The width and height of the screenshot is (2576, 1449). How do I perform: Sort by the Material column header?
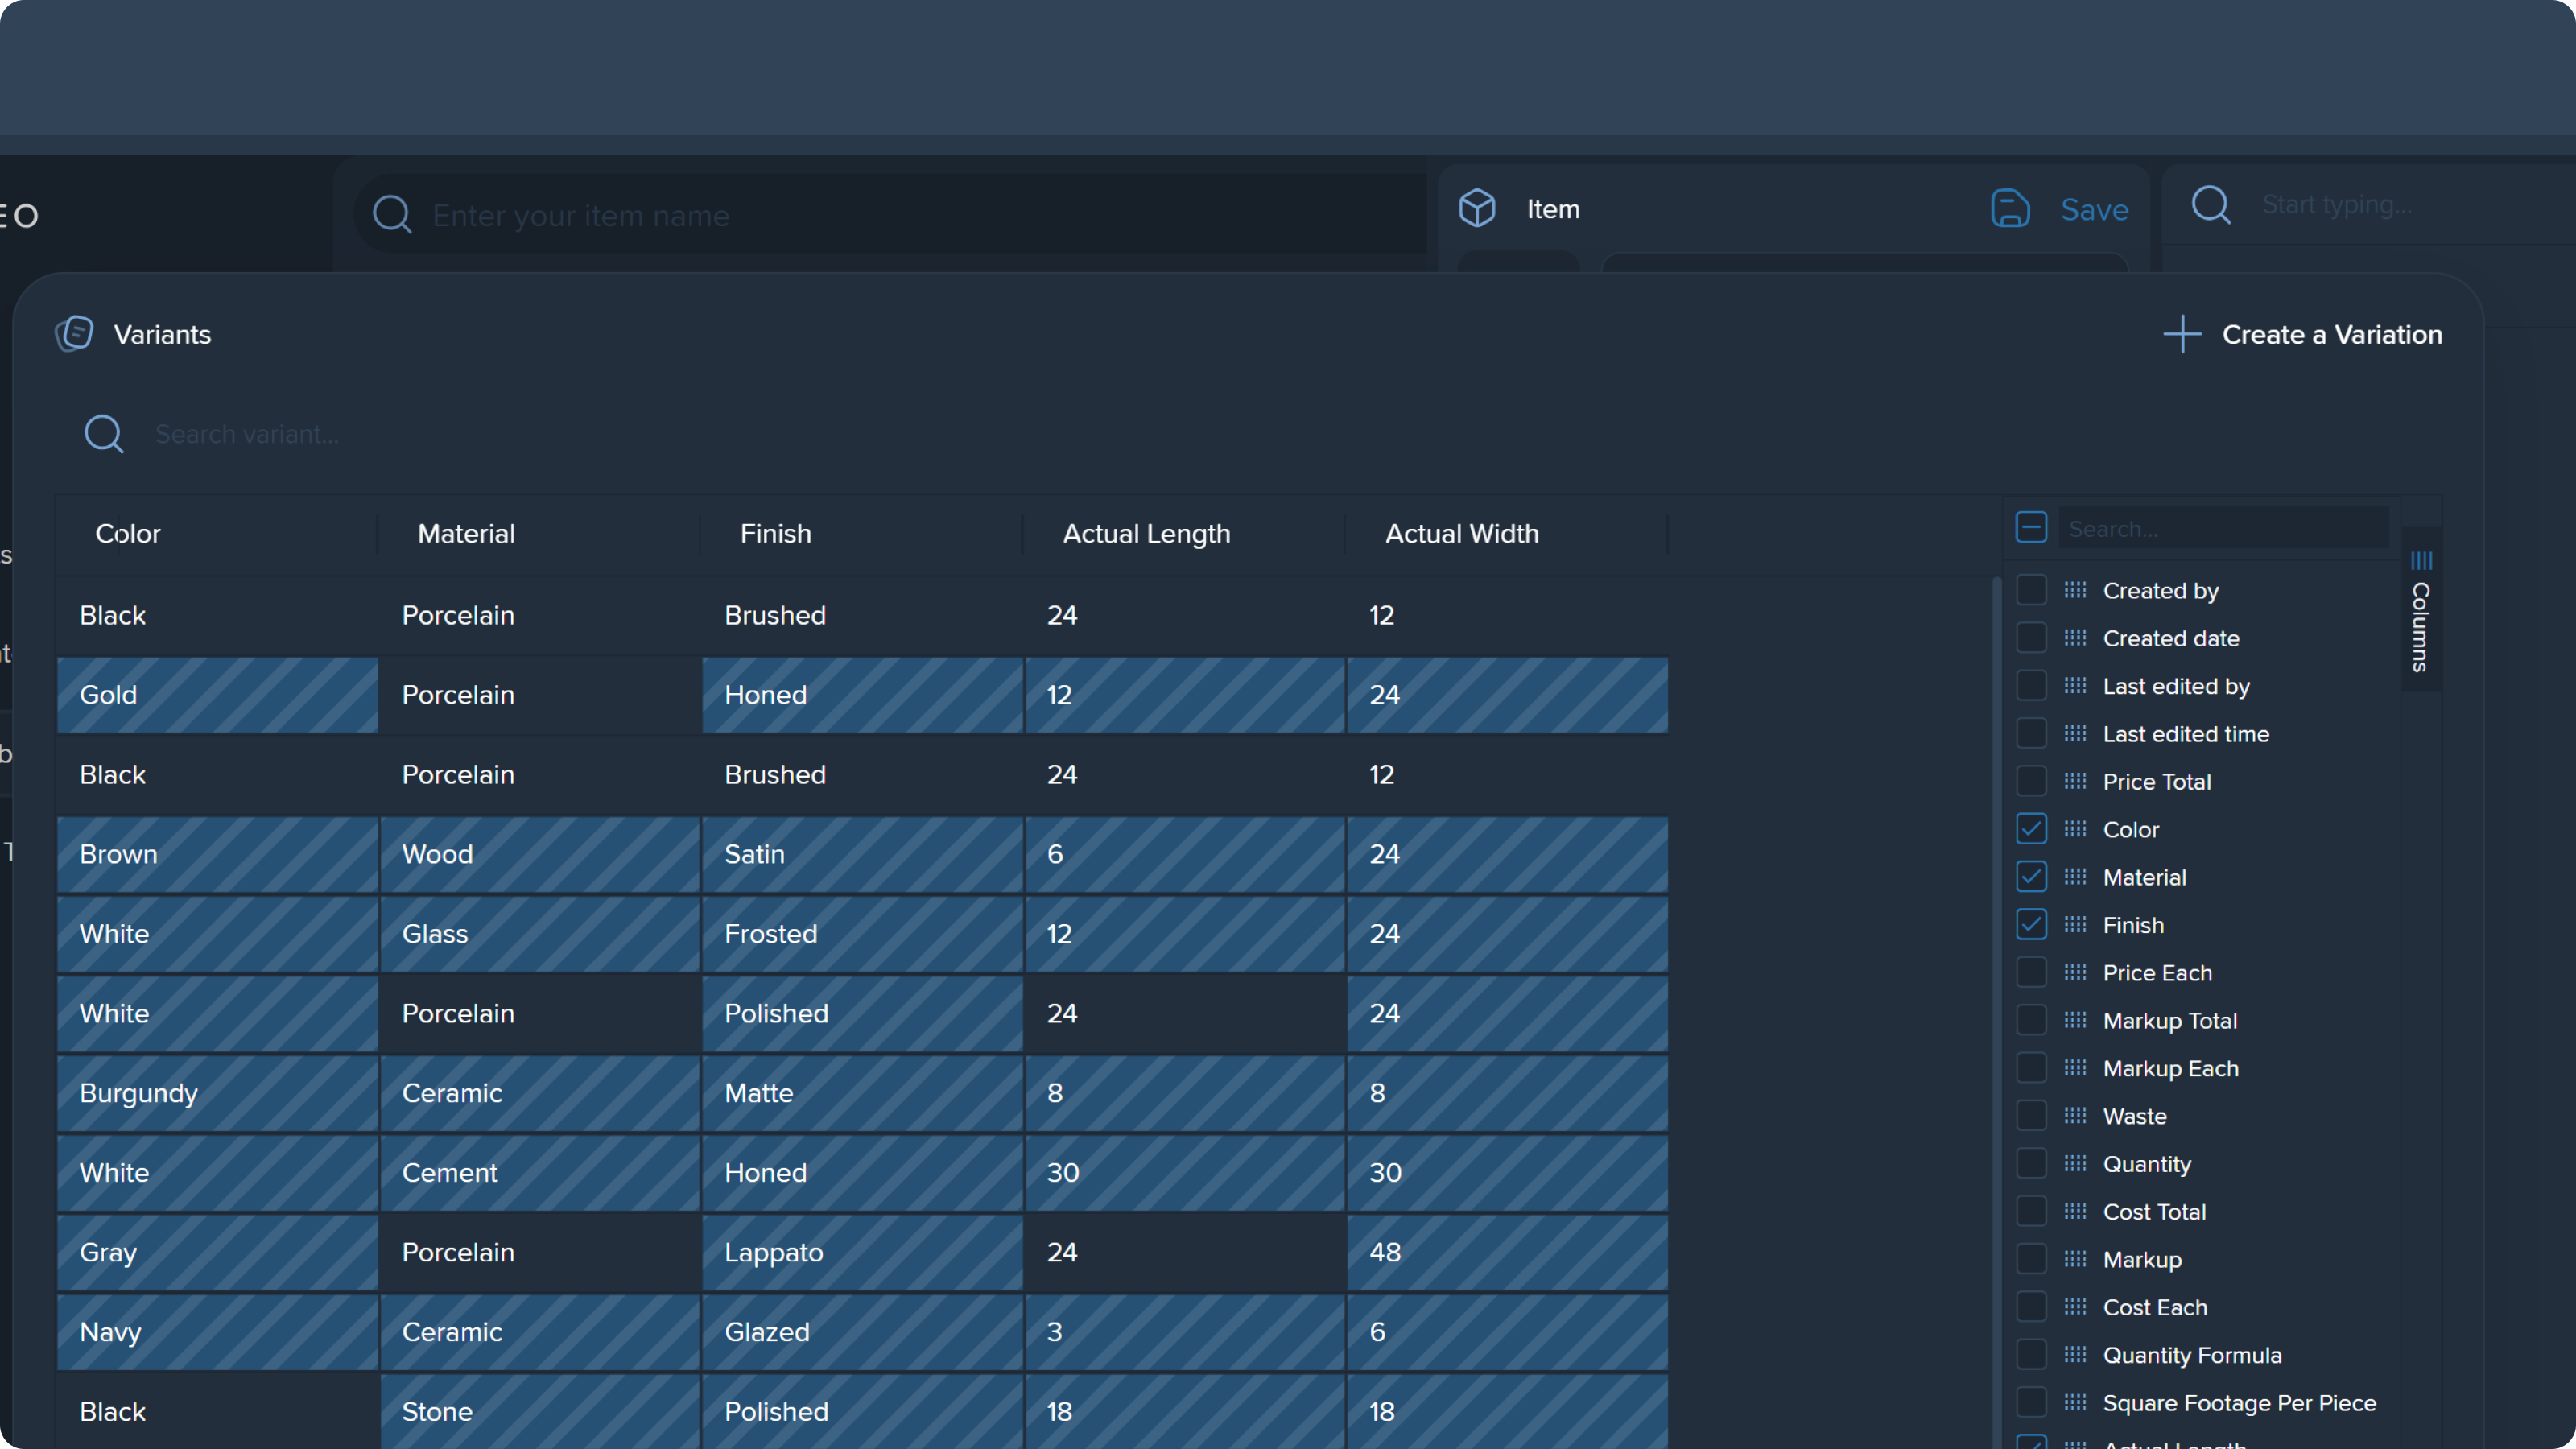click(466, 534)
